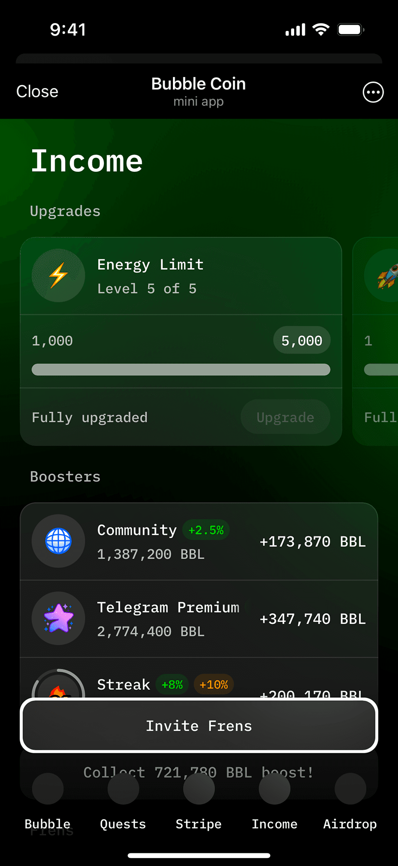This screenshot has height=866, width=398.
Task: Tap the rocket upgrade icon
Action: click(x=387, y=276)
